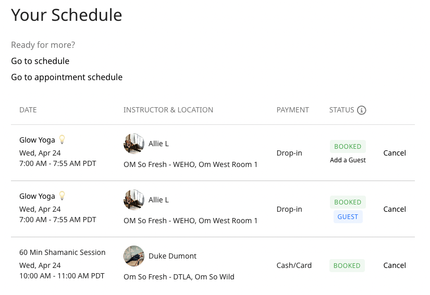Open Allie L's avatar in first booking
The width and height of the screenshot is (430, 295).
[134, 144]
